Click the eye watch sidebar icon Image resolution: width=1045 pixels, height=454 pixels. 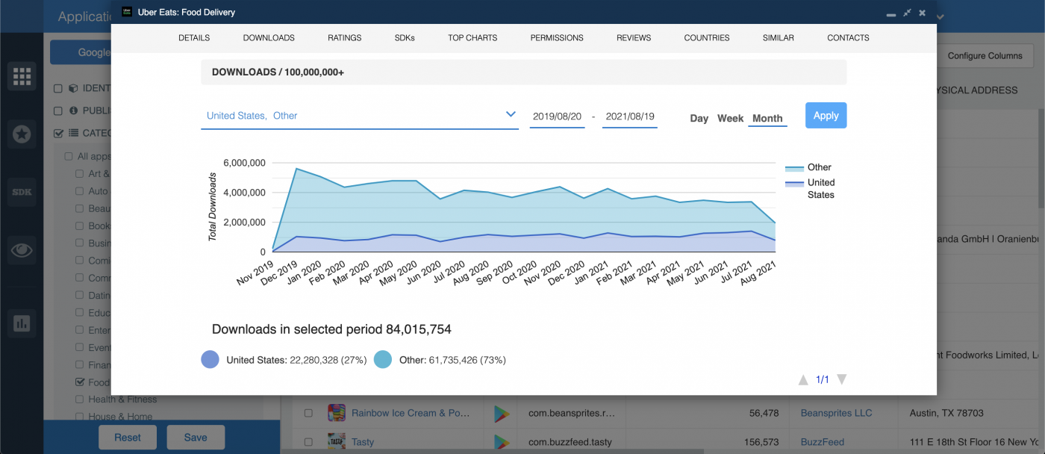click(x=22, y=250)
